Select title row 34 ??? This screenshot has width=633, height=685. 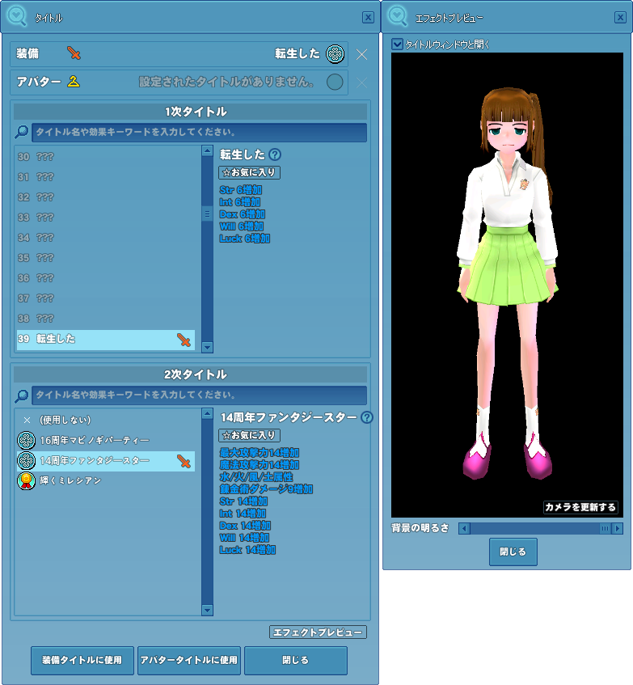coord(106,238)
